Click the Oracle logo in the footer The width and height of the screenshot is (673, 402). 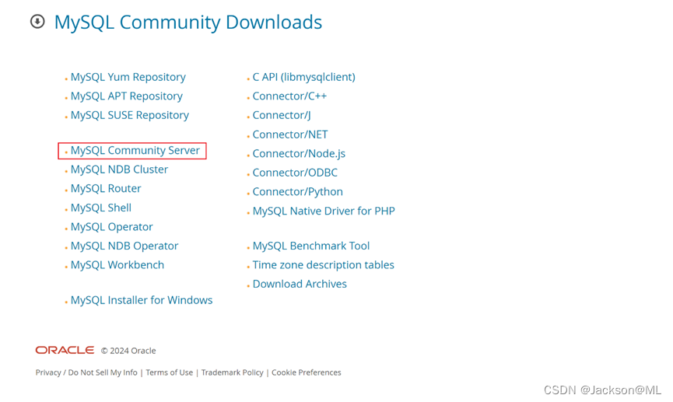(x=65, y=350)
